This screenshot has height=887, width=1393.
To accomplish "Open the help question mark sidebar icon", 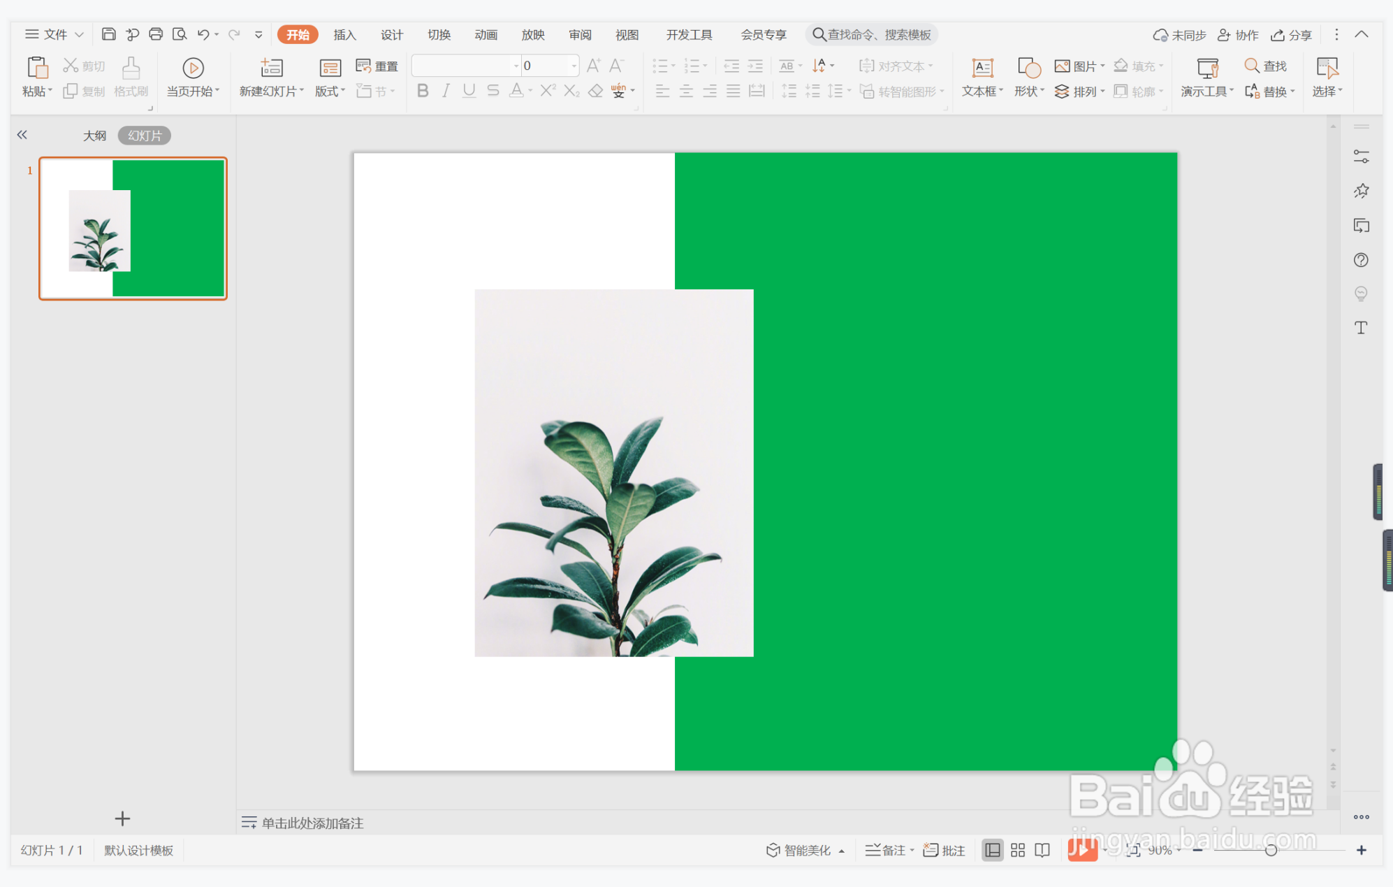I will click(x=1361, y=260).
